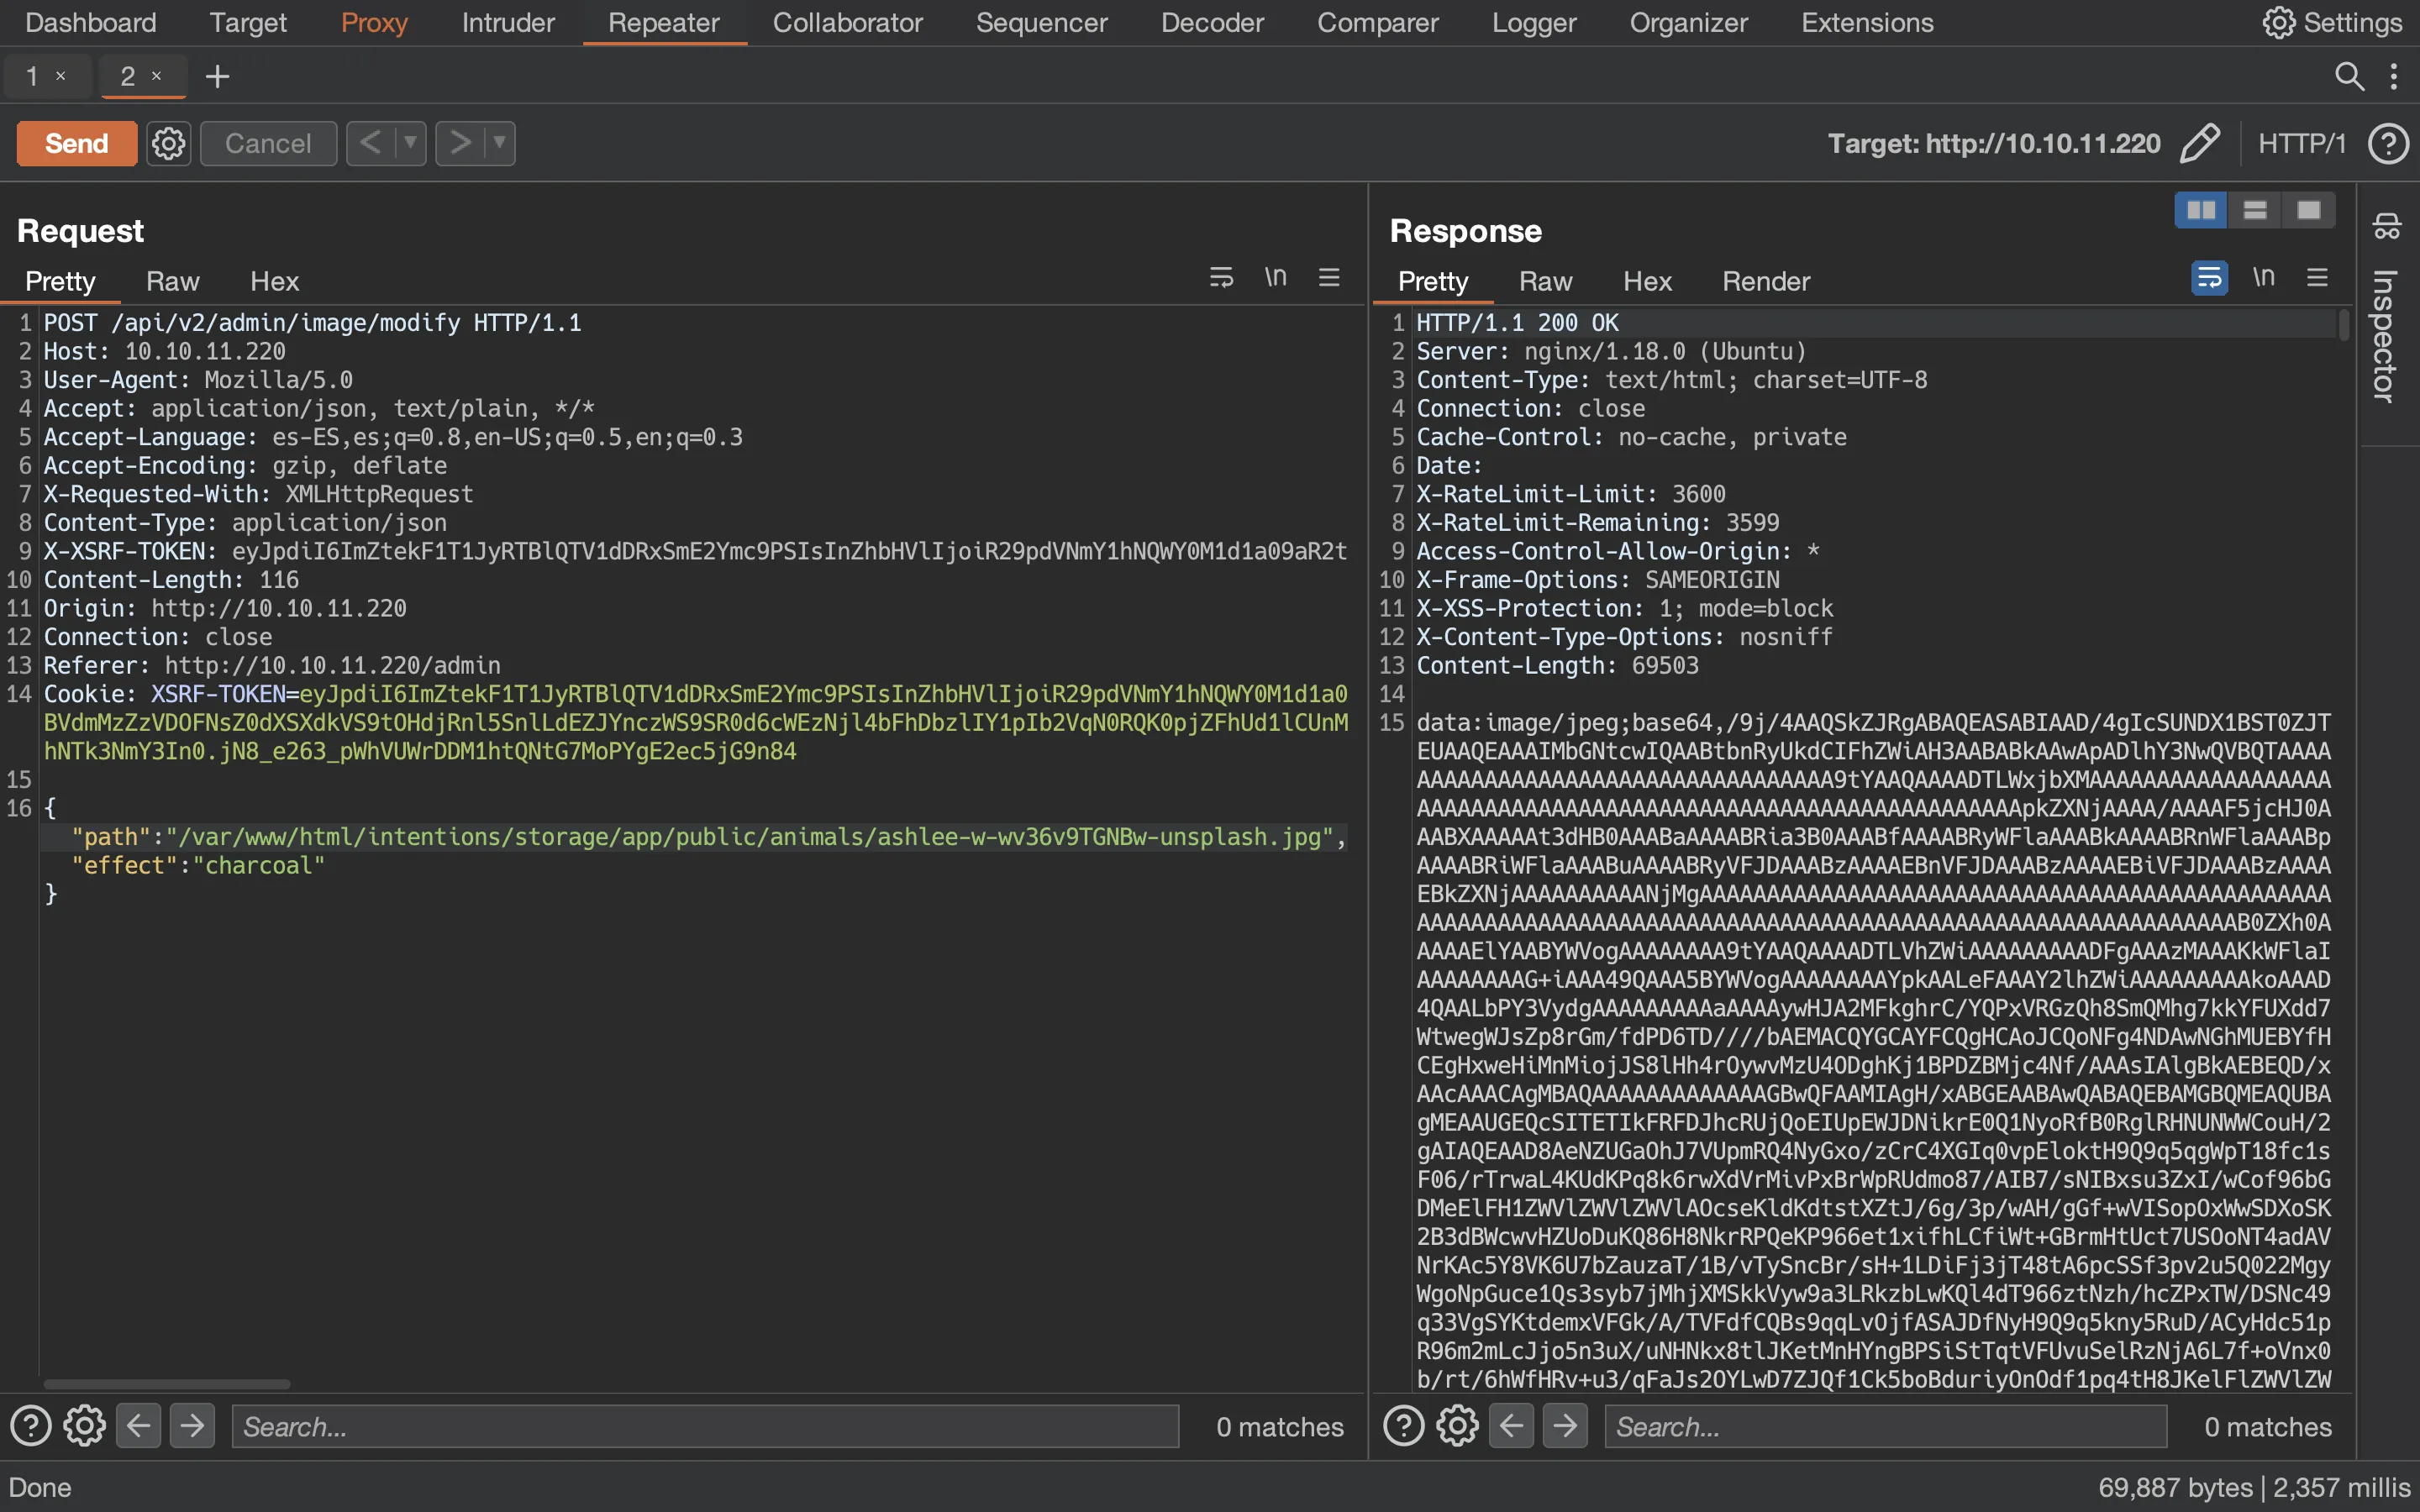Show Response in Hex view
The width and height of the screenshot is (2420, 1512).
tap(1647, 281)
